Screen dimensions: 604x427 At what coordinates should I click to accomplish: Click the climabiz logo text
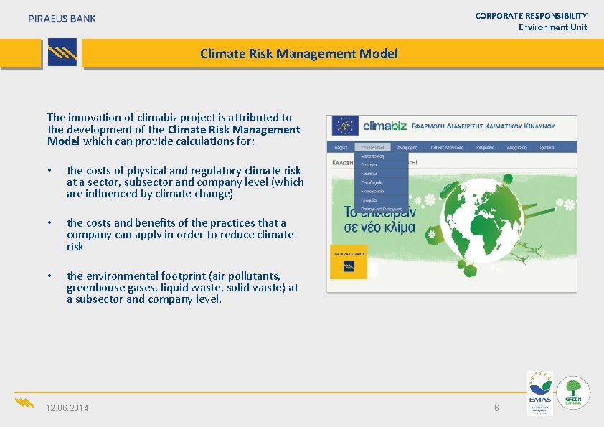click(384, 126)
